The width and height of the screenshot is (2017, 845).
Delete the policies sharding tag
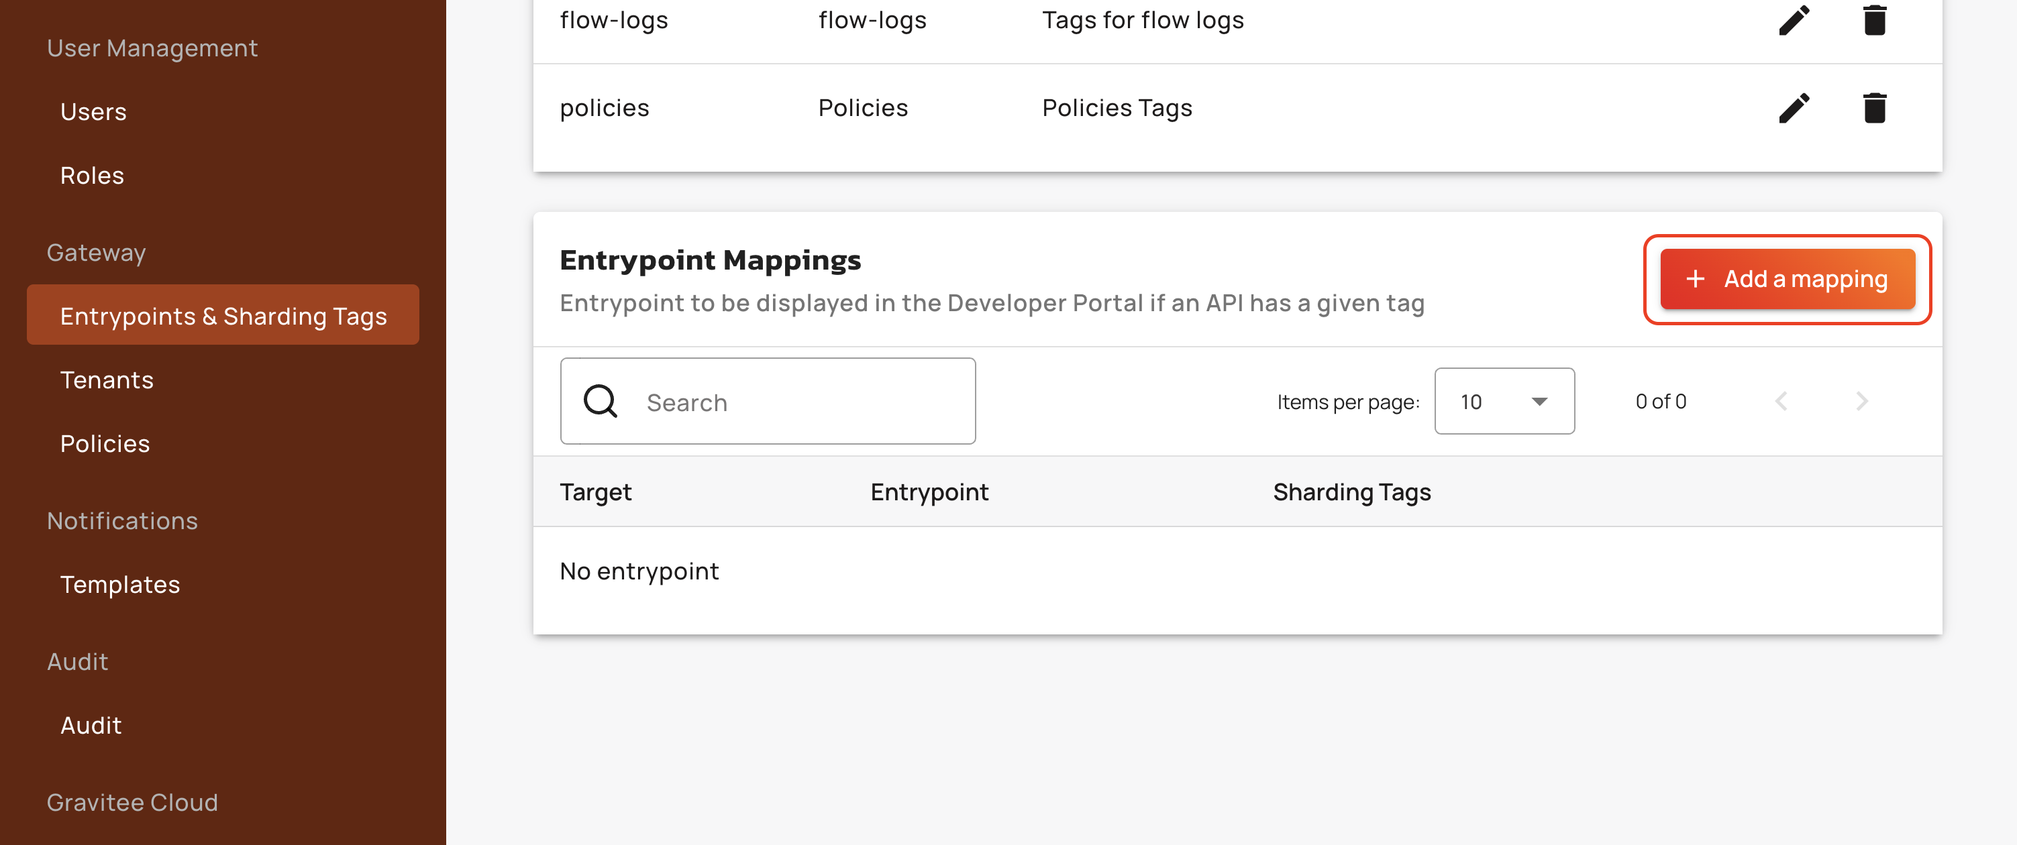click(1875, 108)
